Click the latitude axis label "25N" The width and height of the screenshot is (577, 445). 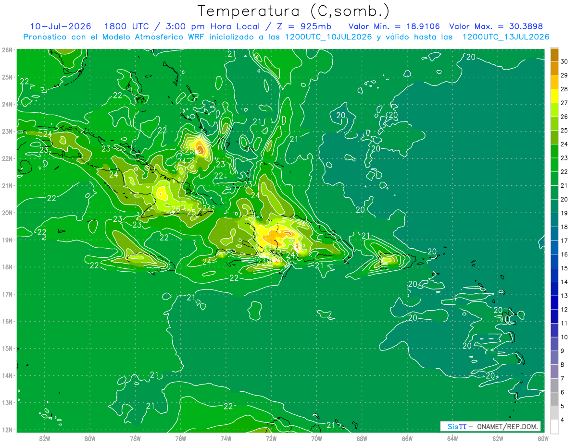click(7, 77)
